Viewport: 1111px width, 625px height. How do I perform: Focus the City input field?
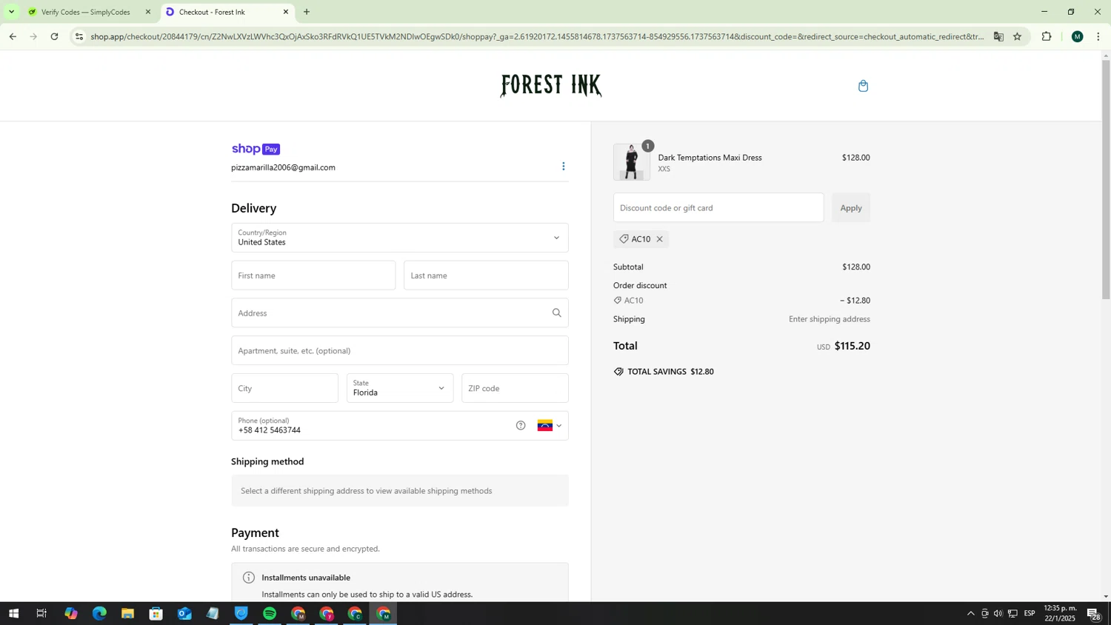pyautogui.click(x=284, y=388)
